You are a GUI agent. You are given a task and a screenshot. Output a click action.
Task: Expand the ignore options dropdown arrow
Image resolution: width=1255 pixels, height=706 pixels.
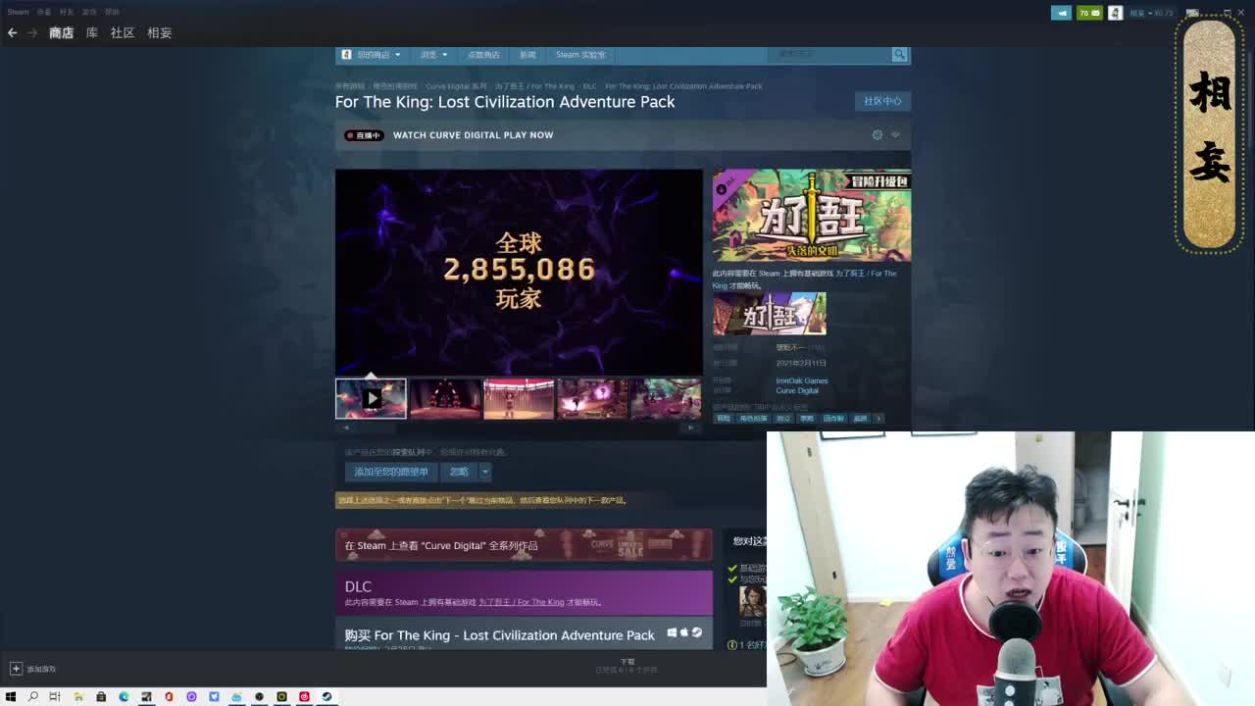tap(484, 472)
